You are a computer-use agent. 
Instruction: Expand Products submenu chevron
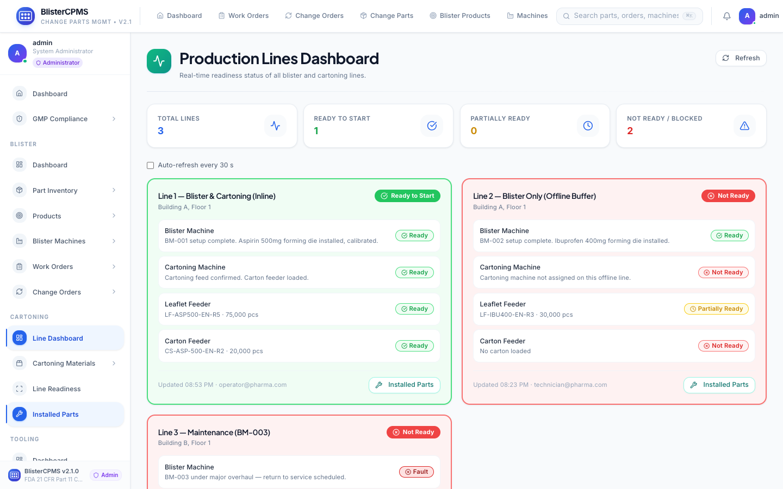click(x=114, y=216)
